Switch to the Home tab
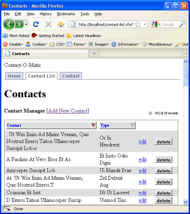 click(x=14, y=76)
